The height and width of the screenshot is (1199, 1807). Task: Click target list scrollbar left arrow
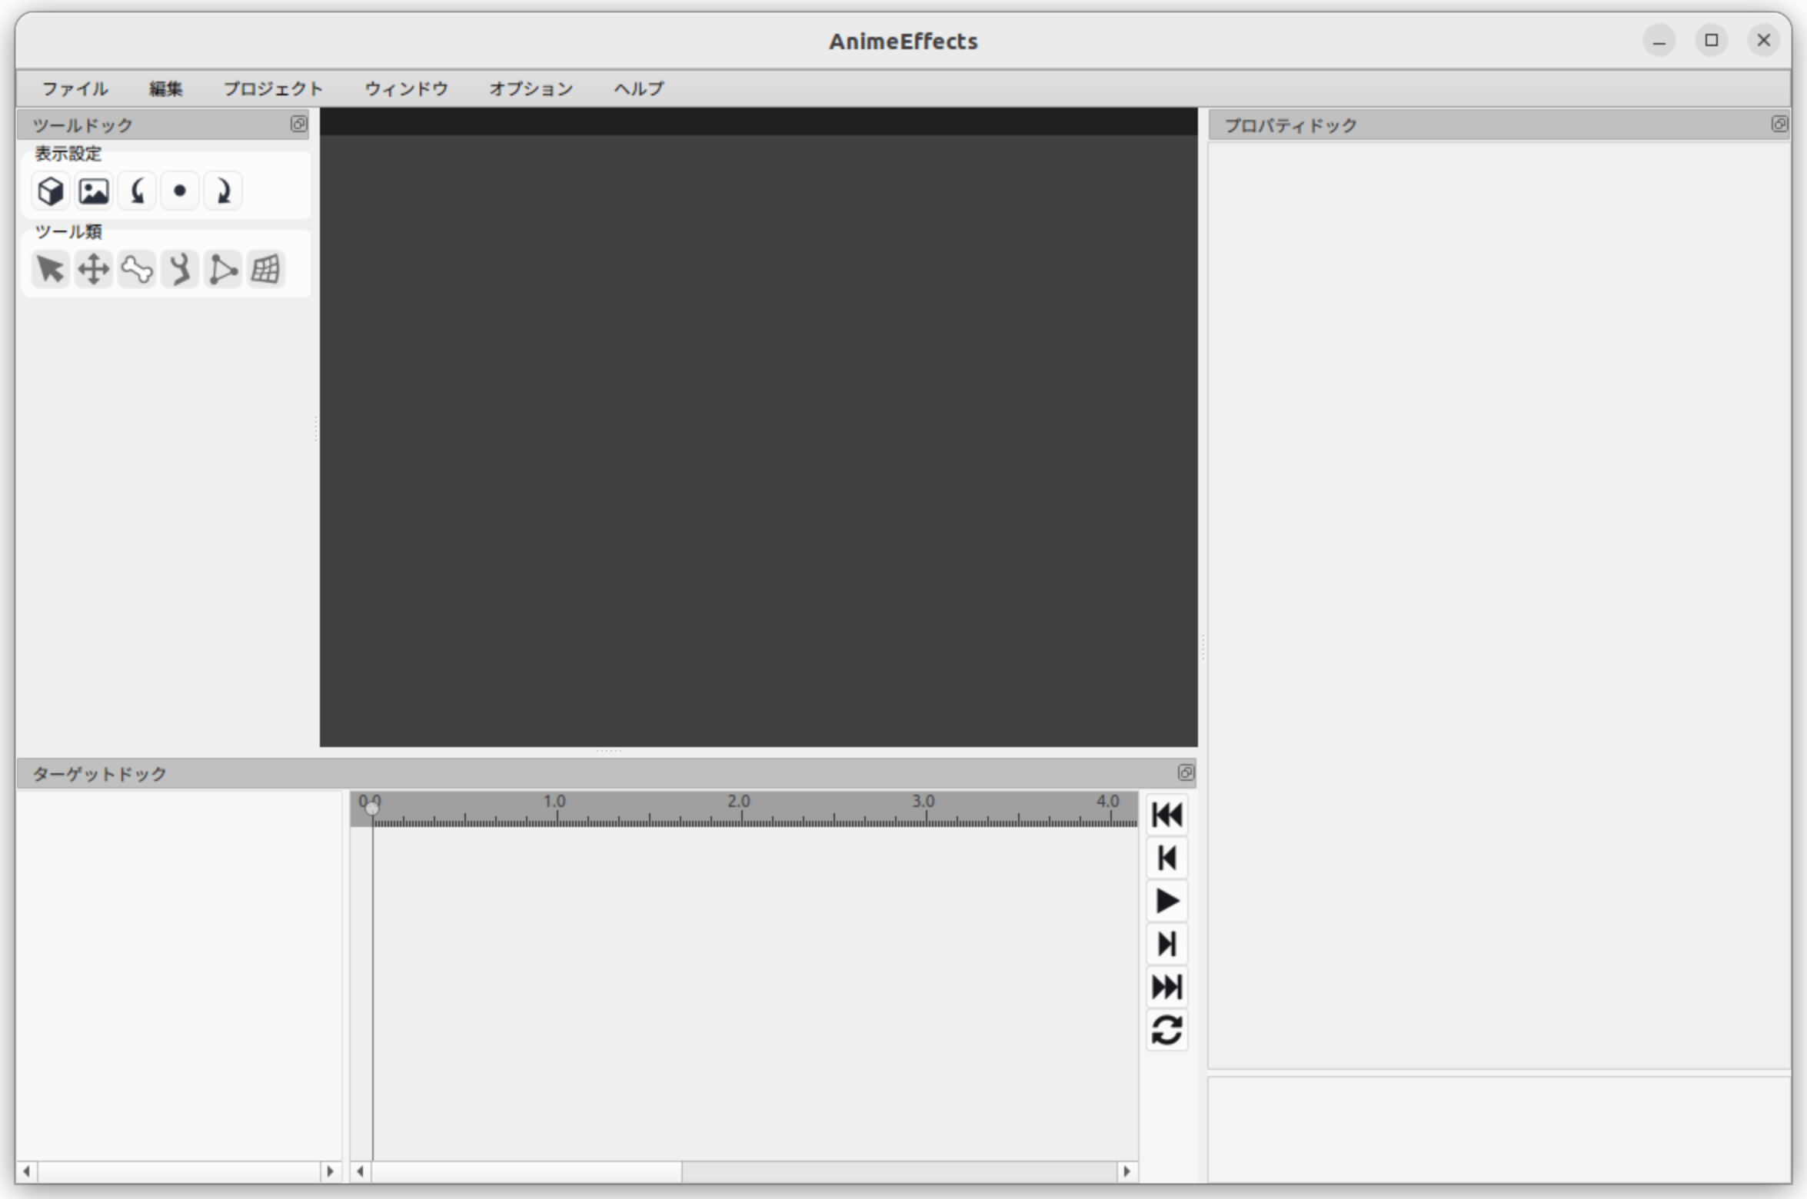pos(27,1171)
